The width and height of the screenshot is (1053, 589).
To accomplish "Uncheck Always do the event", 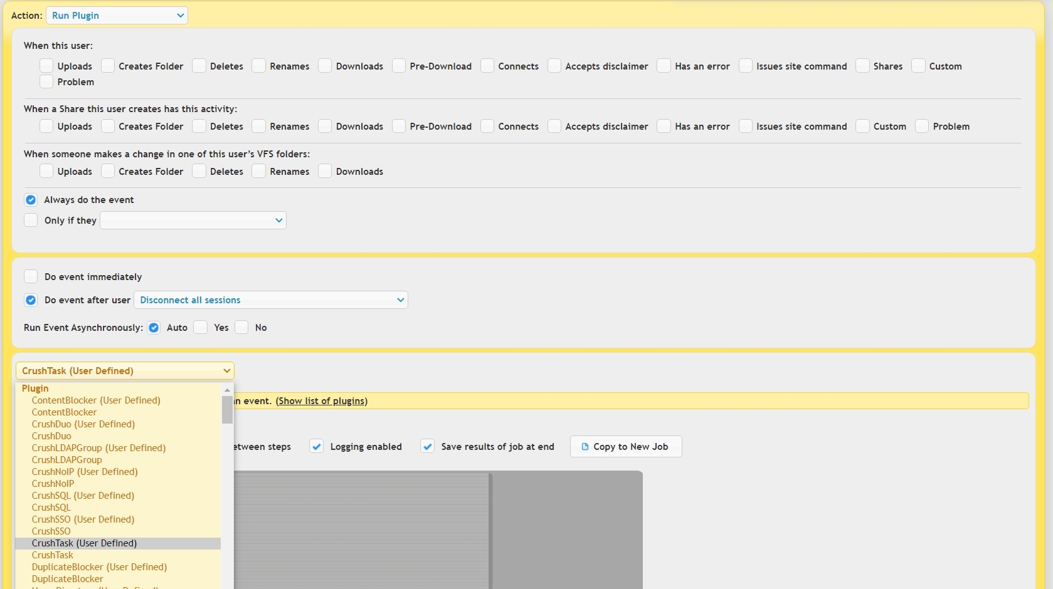I will pos(31,200).
